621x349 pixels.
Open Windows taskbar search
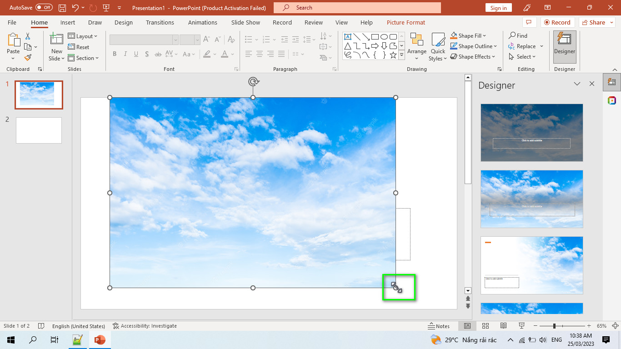(x=33, y=339)
